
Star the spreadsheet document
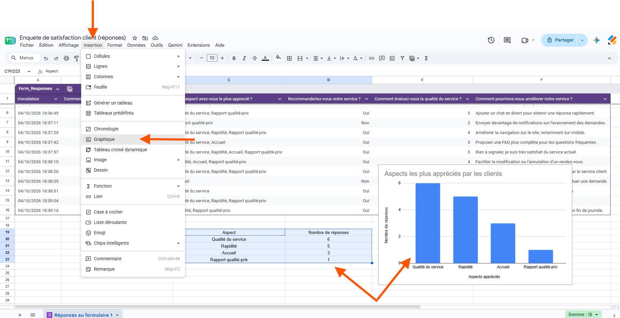pyautogui.click(x=135, y=38)
